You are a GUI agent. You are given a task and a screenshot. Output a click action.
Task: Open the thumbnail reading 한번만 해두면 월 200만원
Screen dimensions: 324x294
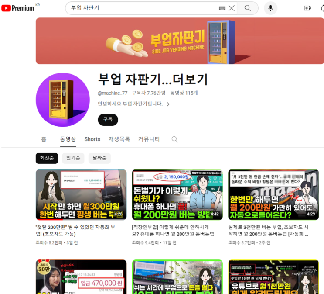273,195
